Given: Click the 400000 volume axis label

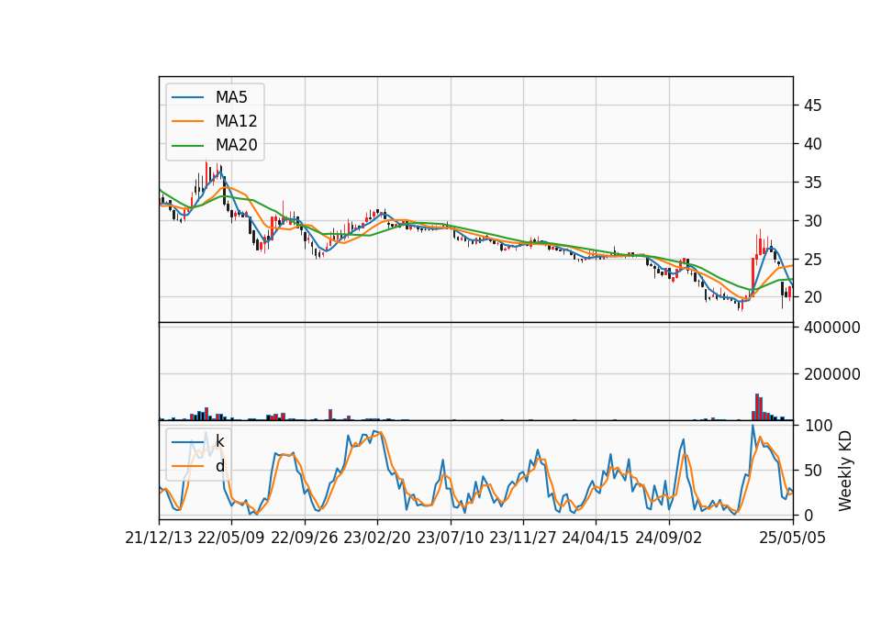Looking at the screenshot, I should click(832, 328).
